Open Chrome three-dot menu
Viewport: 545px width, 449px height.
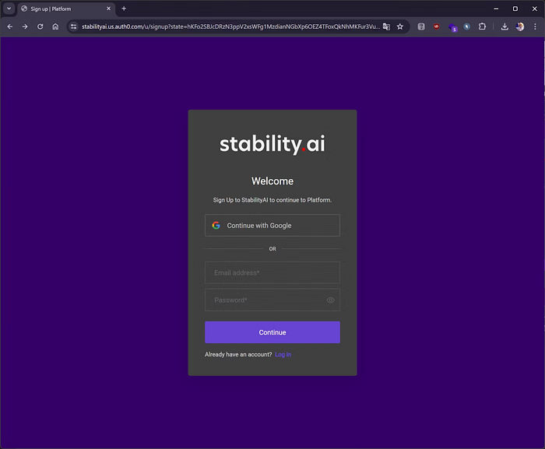point(535,26)
